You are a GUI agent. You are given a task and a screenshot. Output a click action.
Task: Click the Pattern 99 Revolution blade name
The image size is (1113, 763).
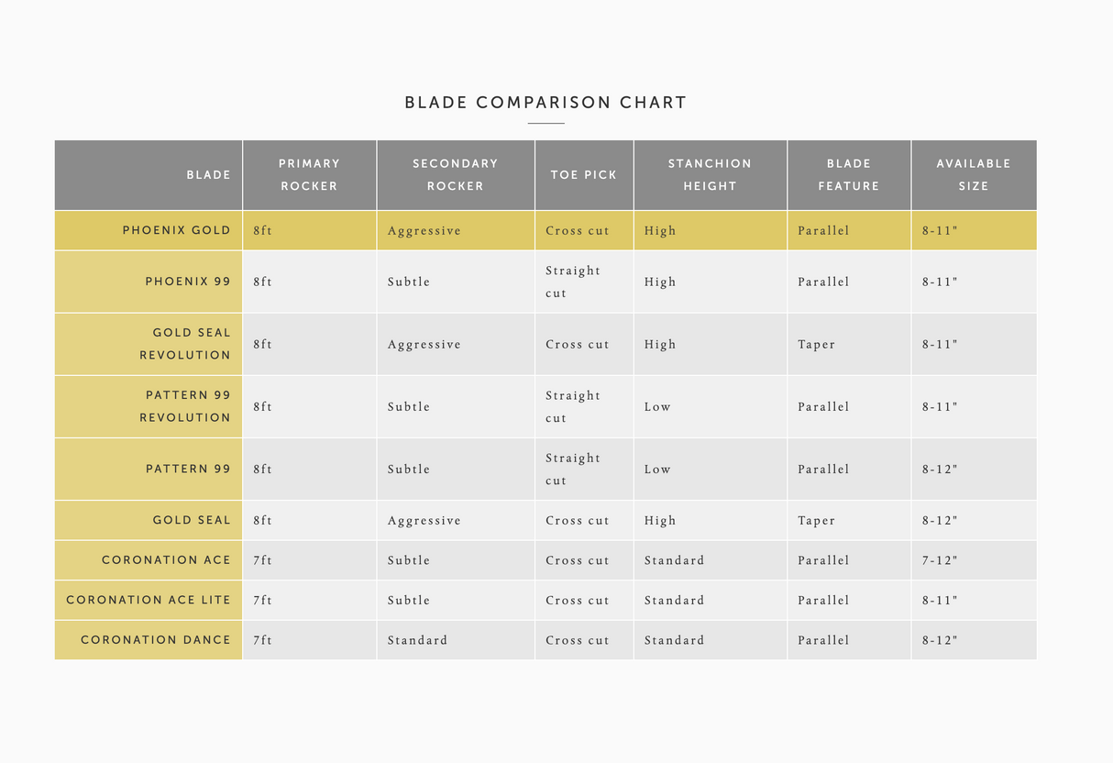tap(187, 406)
